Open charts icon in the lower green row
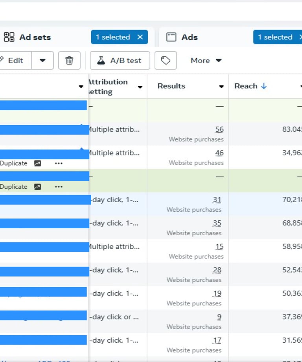302x362 pixels. (x=37, y=187)
